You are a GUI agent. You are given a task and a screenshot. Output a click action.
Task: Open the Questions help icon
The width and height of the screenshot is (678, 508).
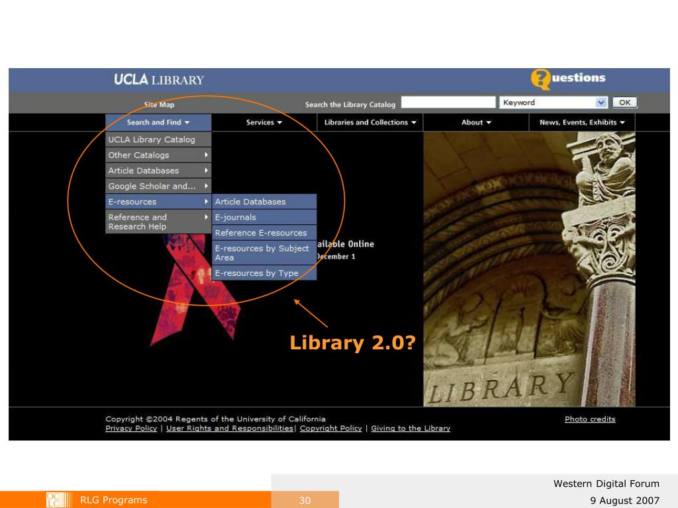click(568, 79)
